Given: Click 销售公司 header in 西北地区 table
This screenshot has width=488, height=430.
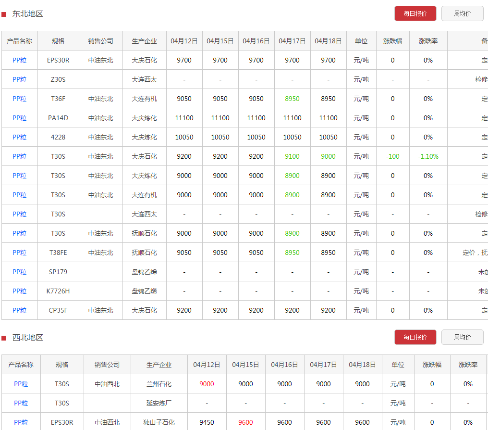Looking at the screenshot, I should click(x=107, y=365).
